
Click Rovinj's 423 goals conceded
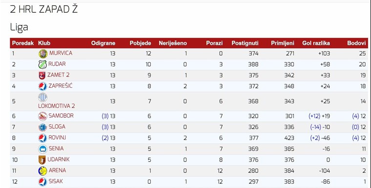tap(289, 138)
